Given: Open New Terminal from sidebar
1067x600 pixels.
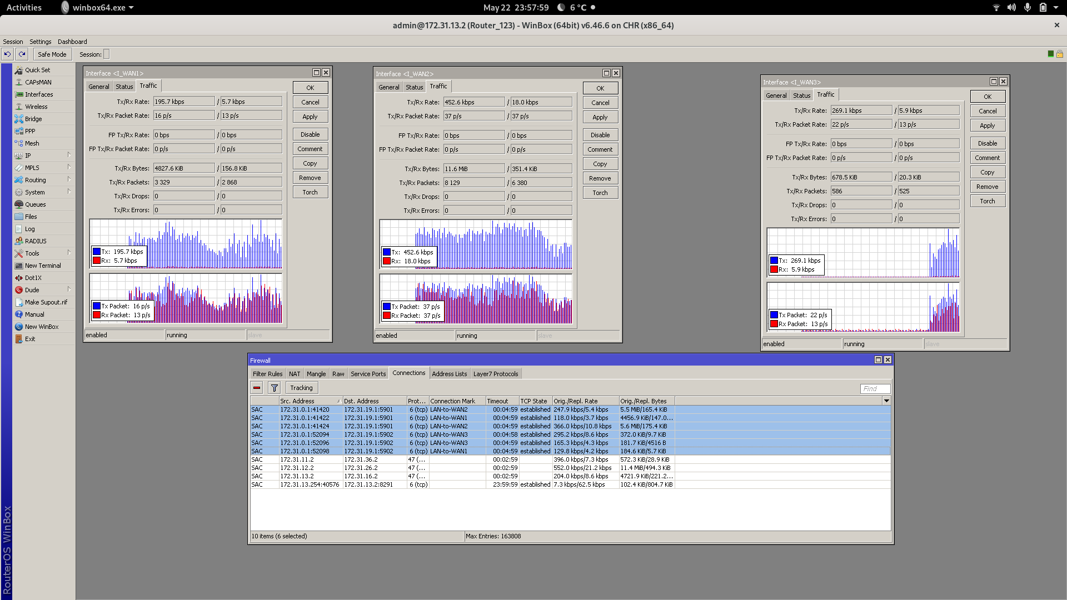Looking at the screenshot, I should [x=42, y=266].
